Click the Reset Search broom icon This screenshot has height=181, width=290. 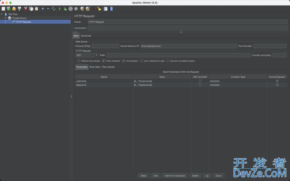point(99,9)
